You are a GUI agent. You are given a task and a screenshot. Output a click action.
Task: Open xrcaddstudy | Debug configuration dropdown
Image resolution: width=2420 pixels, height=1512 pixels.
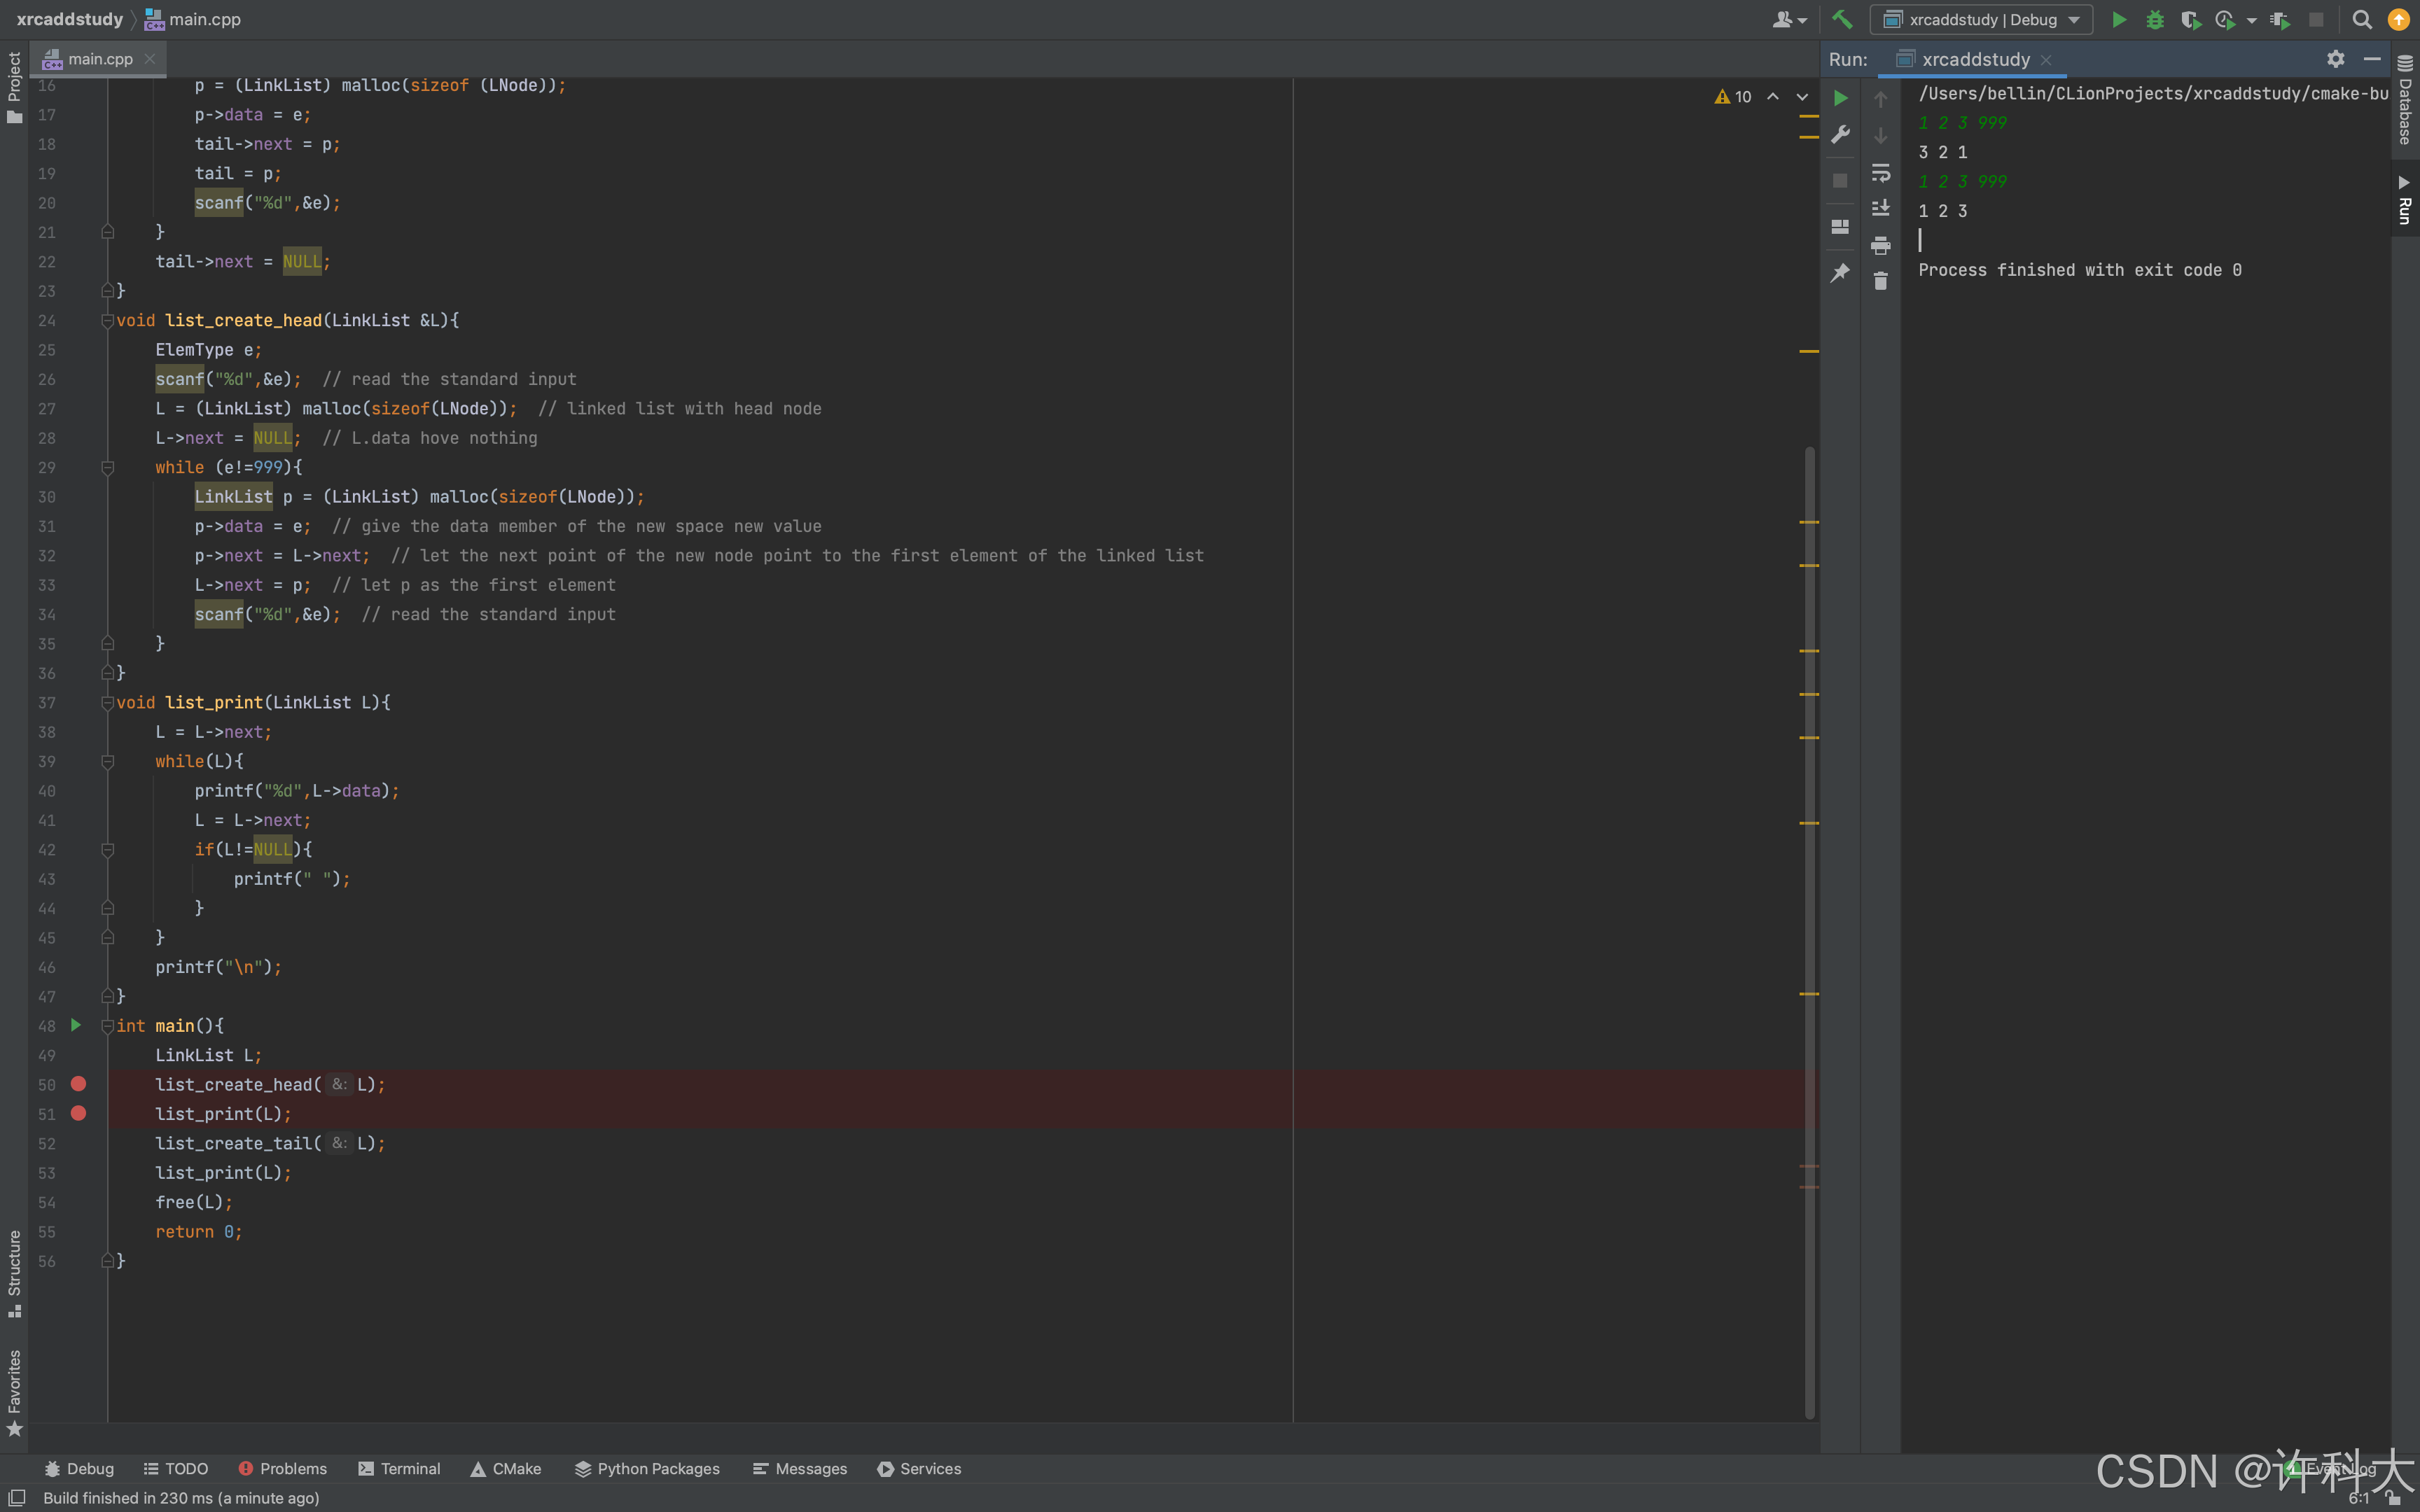point(1981,19)
